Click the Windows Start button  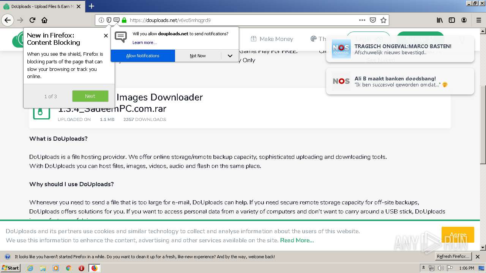[11, 268]
